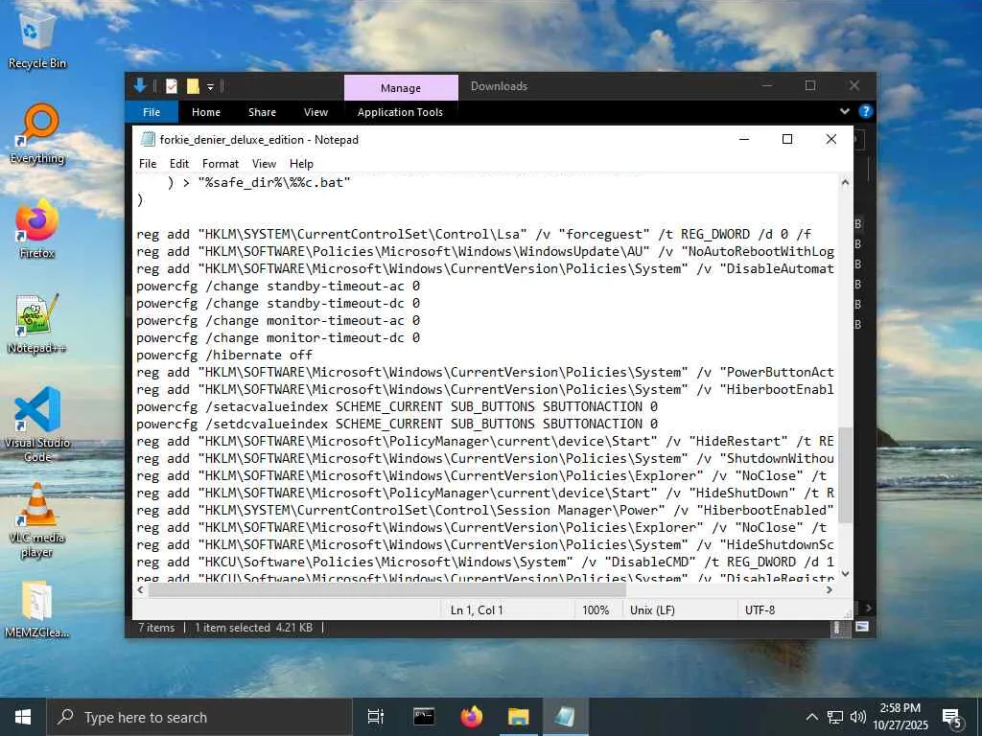Image resolution: width=982 pixels, height=736 pixels.
Task: Maximize the Notepad window
Action: coord(787,139)
